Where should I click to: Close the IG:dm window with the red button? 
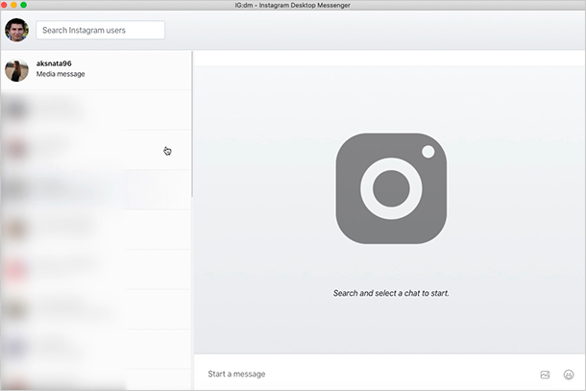6,5
